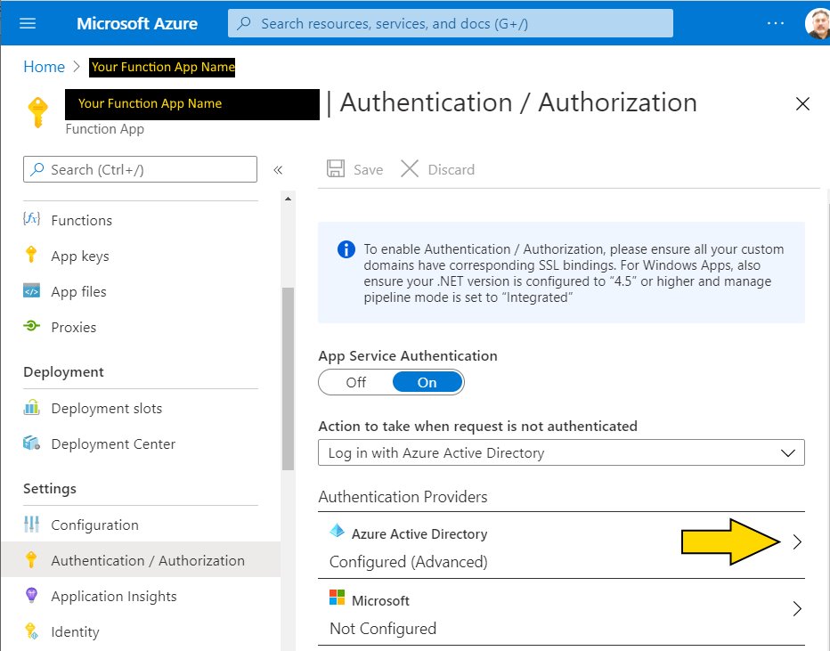Save the authentication settings
830x651 pixels.
coord(354,169)
